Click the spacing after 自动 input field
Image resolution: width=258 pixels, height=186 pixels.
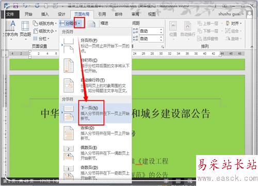150,39
